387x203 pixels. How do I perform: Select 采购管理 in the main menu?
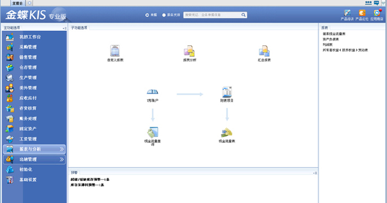28,47
